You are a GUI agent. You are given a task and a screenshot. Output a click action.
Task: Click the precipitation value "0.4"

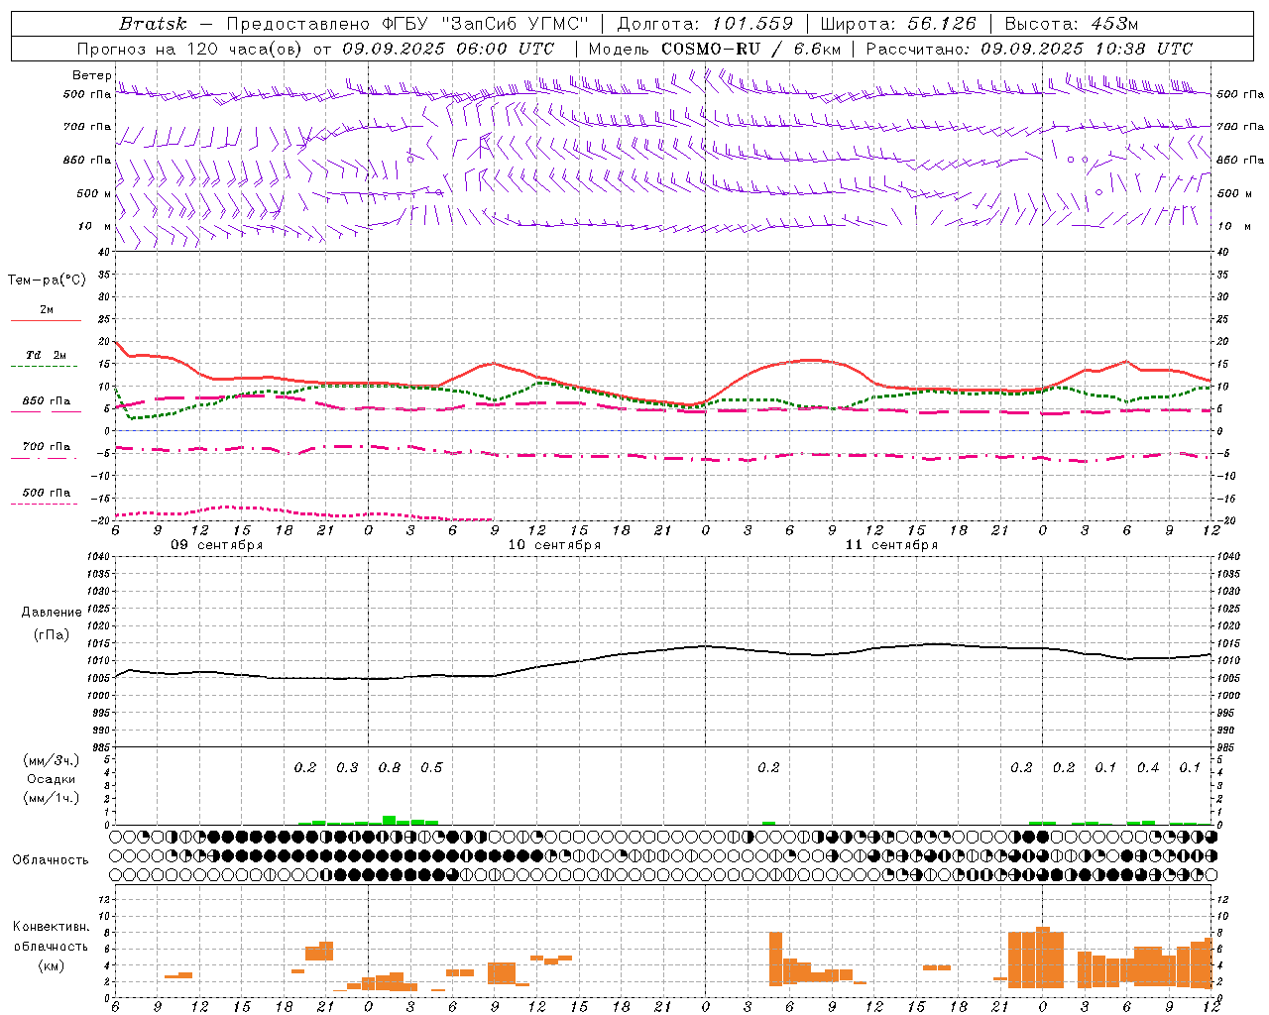(1148, 768)
